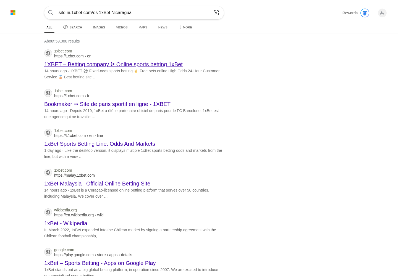The width and height of the screenshot is (398, 276).
Task: Select the ALL results tab
Action: [x=49, y=27]
